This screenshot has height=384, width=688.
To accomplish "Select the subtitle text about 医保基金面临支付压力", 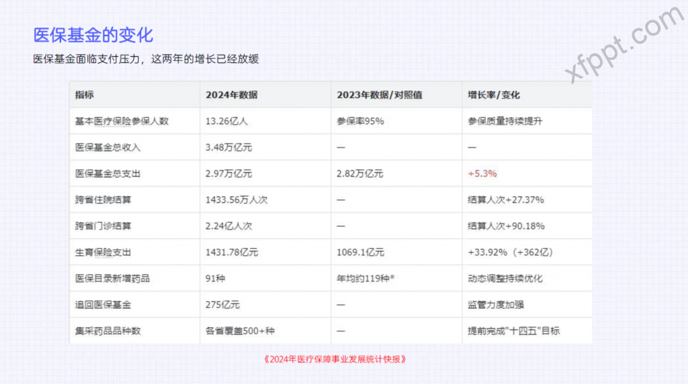I will [x=146, y=59].
